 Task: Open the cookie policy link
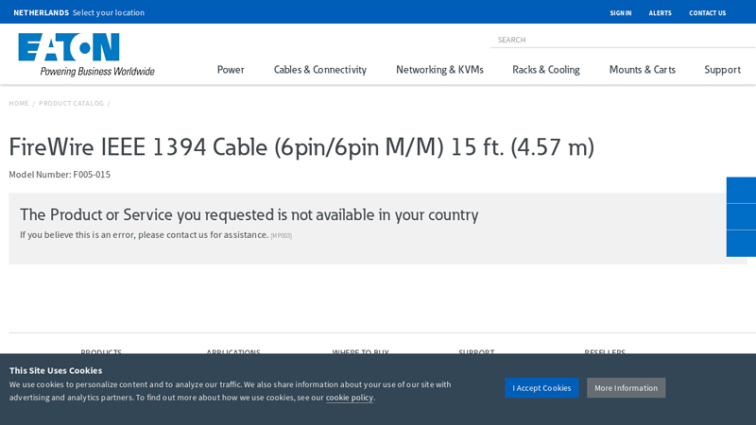(350, 398)
